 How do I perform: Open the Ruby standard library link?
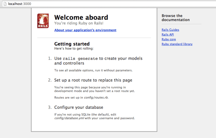(x=177, y=44)
